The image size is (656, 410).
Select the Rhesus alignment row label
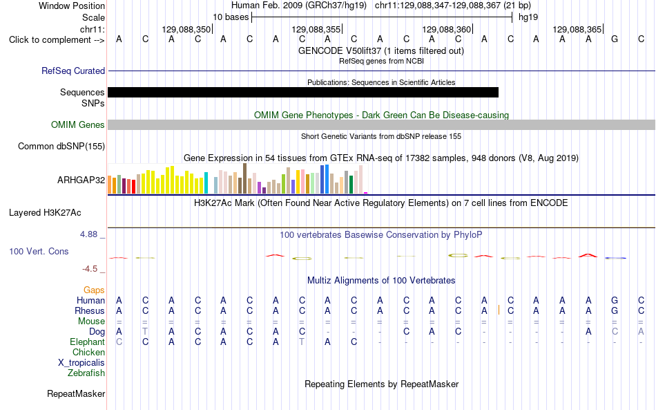point(89,310)
